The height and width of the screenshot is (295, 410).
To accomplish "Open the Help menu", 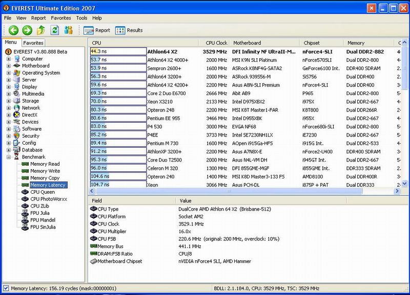I will (97, 18).
